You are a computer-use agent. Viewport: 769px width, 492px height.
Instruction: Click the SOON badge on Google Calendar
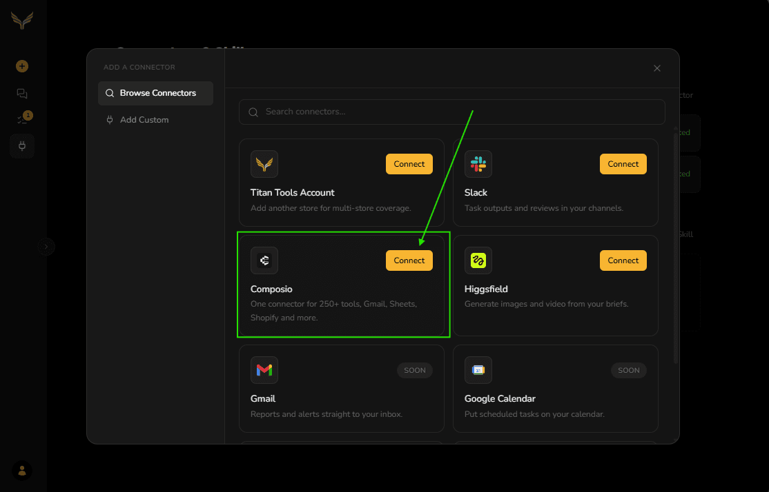pos(629,370)
